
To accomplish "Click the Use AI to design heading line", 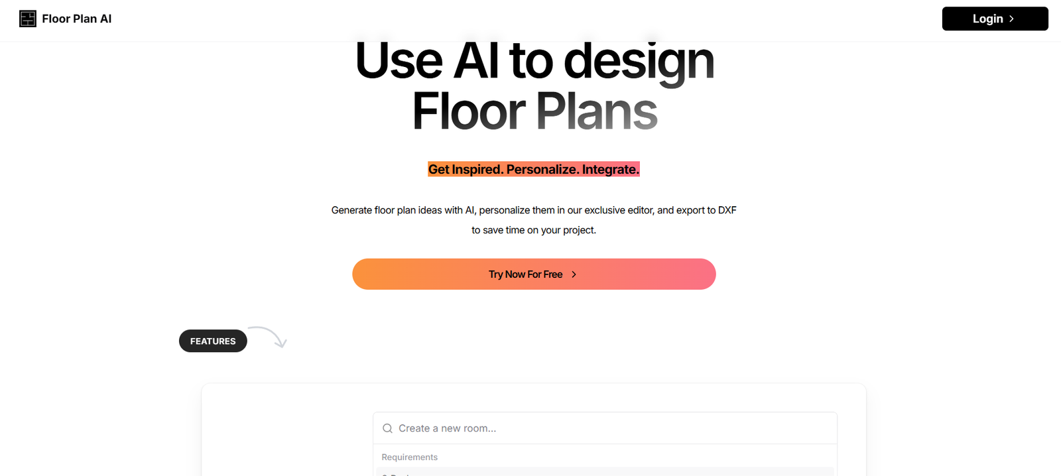I will [534, 61].
